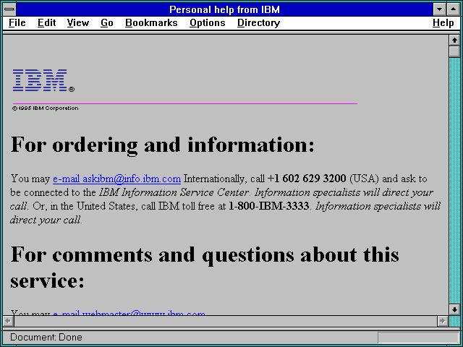
Task: Click the vertical scrollbar thumb
Action: click(x=454, y=51)
